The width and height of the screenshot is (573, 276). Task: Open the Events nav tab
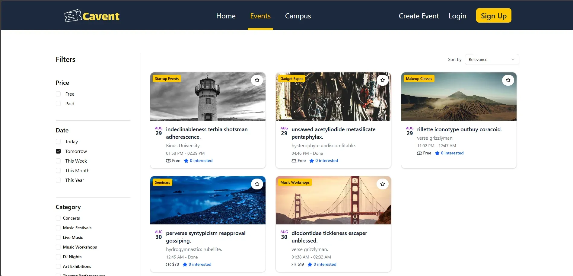[x=260, y=16]
